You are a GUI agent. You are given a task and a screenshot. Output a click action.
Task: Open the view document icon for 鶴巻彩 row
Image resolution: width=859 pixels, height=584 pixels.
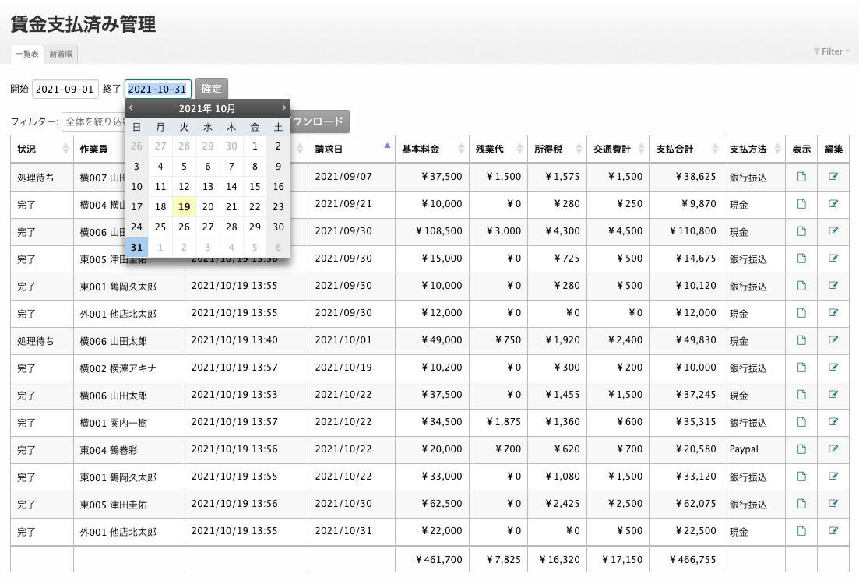click(x=801, y=449)
